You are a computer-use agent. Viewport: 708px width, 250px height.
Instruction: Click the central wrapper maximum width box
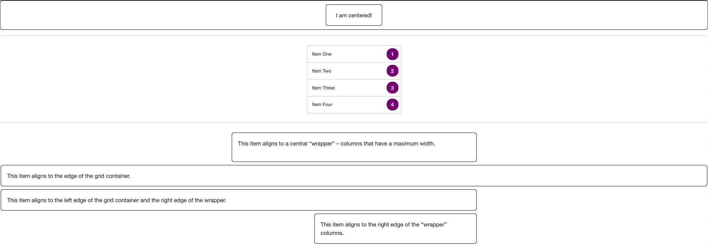point(354,147)
